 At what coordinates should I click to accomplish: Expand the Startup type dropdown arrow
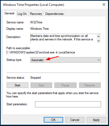[99, 60]
